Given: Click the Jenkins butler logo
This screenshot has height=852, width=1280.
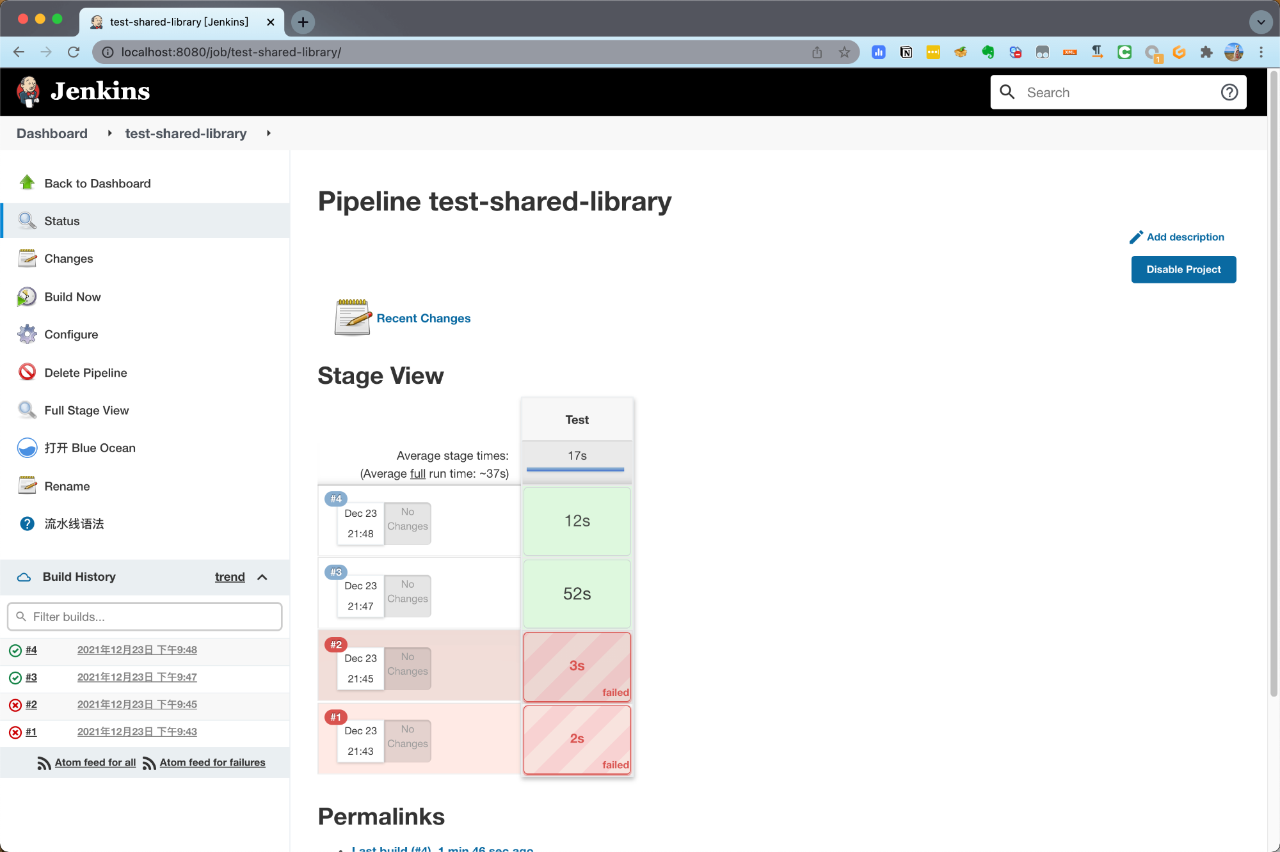Looking at the screenshot, I should [28, 91].
